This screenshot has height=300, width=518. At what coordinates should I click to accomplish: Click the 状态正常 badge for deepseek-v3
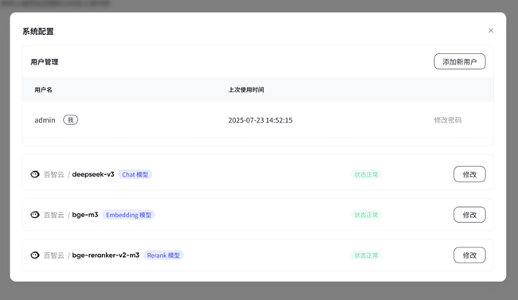pyautogui.click(x=366, y=174)
